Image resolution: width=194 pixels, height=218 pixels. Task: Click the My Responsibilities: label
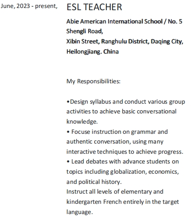click(x=93, y=82)
